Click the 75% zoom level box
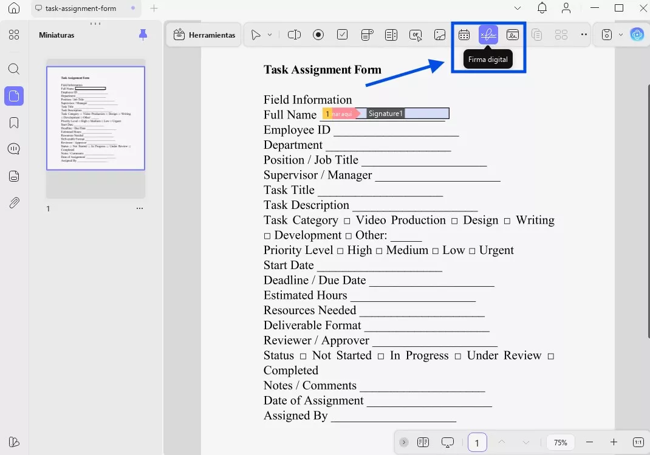Image resolution: width=650 pixels, height=455 pixels. (x=561, y=442)
